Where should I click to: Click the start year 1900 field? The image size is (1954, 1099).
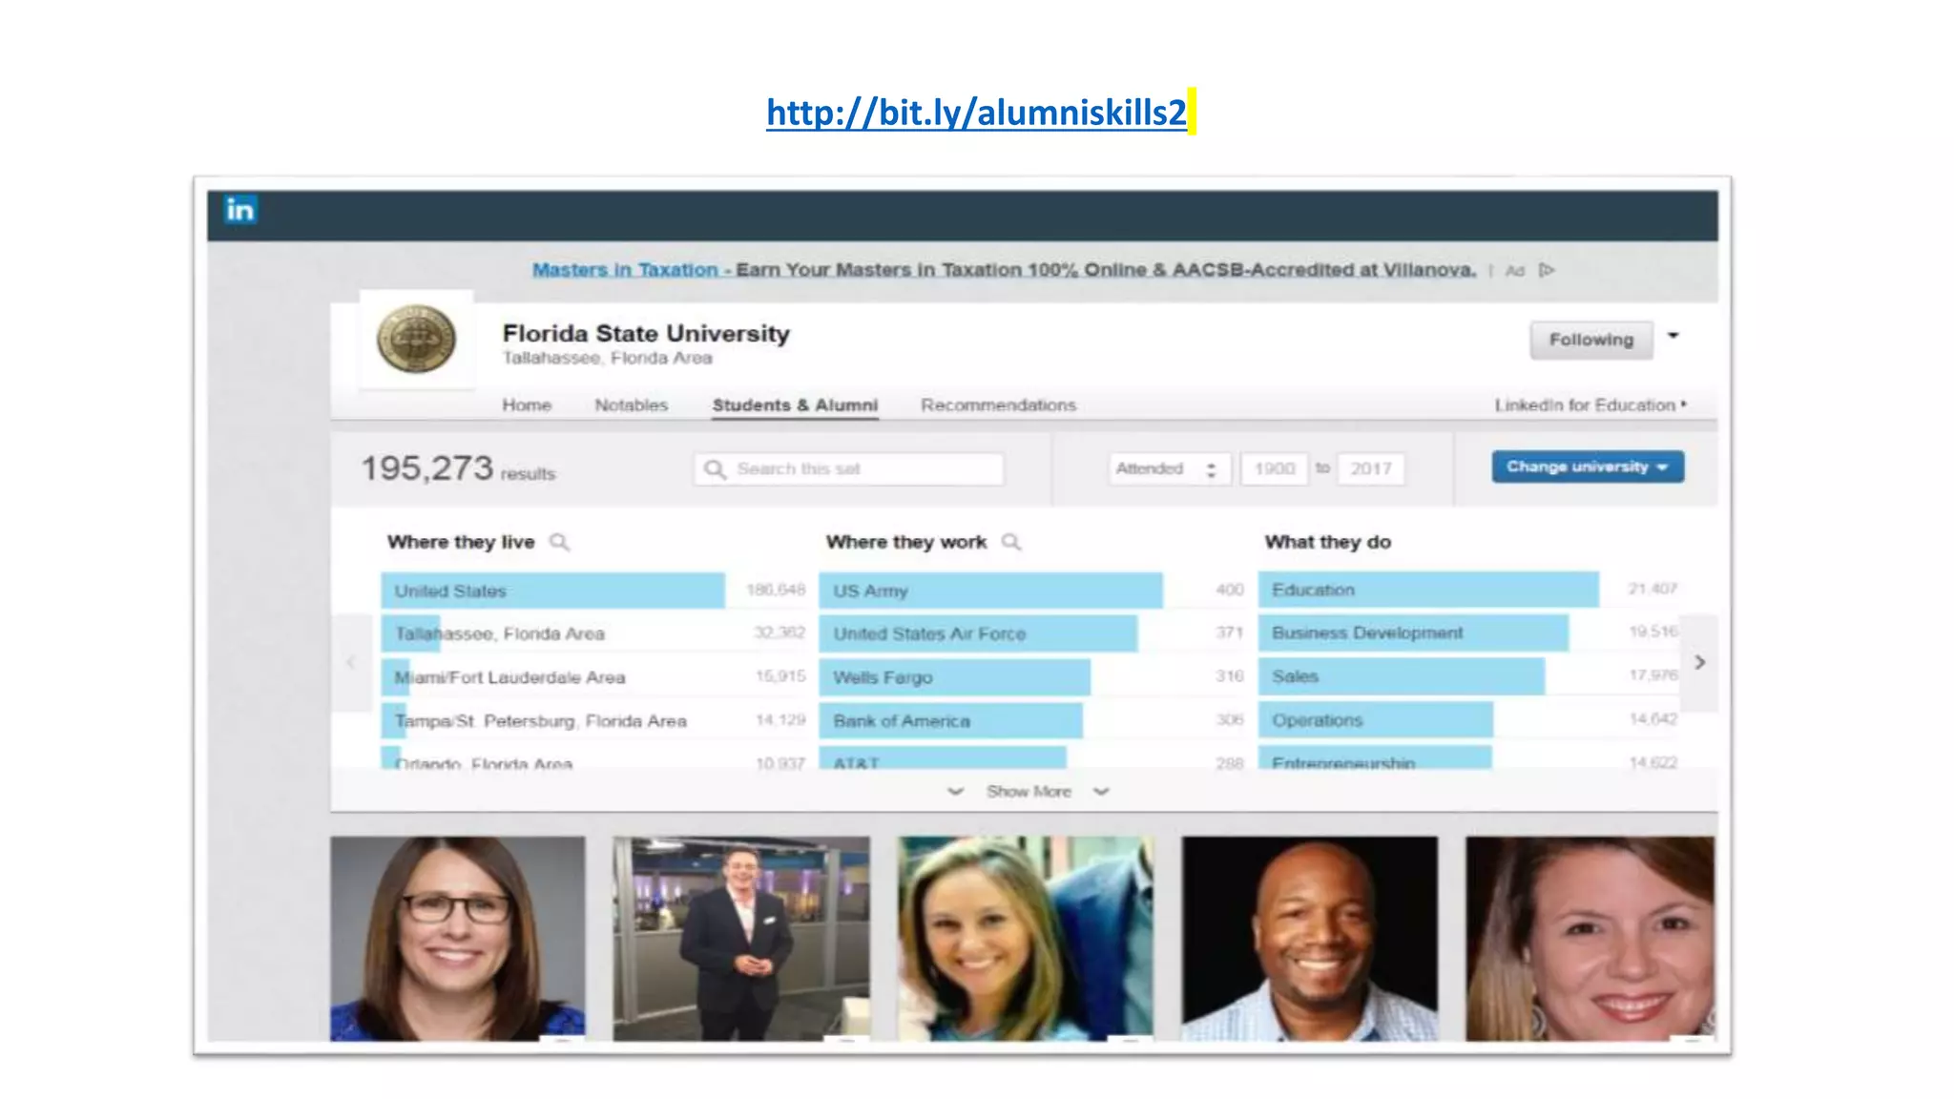1274,468
